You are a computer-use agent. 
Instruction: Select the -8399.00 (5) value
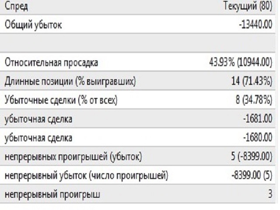pyautogui.click(x=252, y=175)
